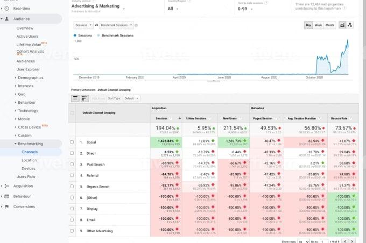The height and width of the screenshot is (243, 366).
Task: Expand the Demographics section
Action: 30,77
